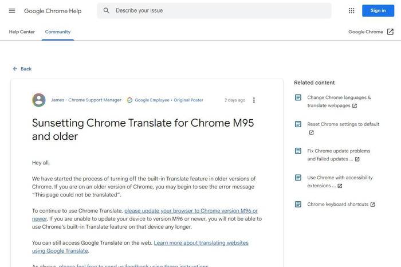Click the Sign in button
Screen dimensions: 401x267
pyautogui.click(x=378, y=10)
